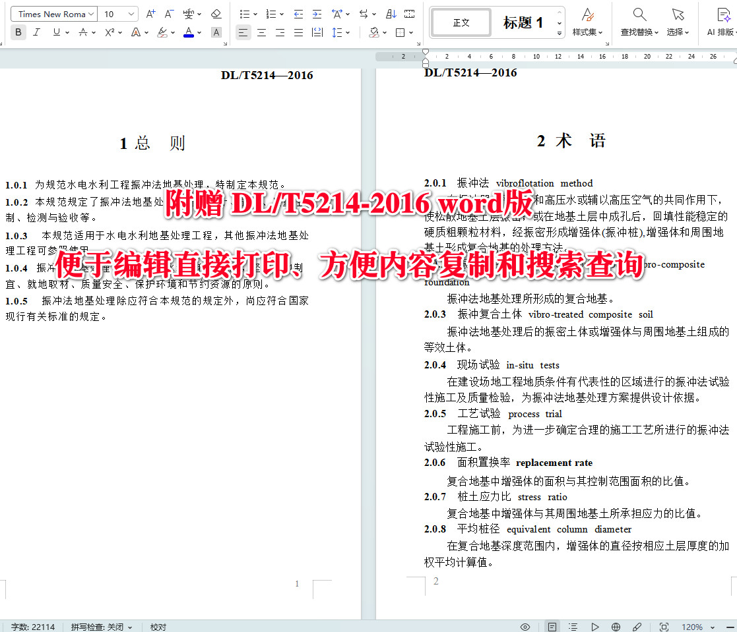
Task: Open the font name dropdown
Action: pyautogui.click(x=53, y=13)
